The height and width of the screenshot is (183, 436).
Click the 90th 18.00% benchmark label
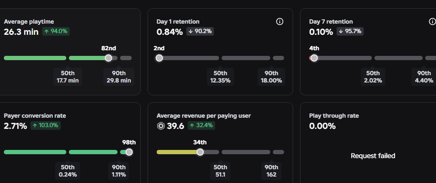click(272, 77)
